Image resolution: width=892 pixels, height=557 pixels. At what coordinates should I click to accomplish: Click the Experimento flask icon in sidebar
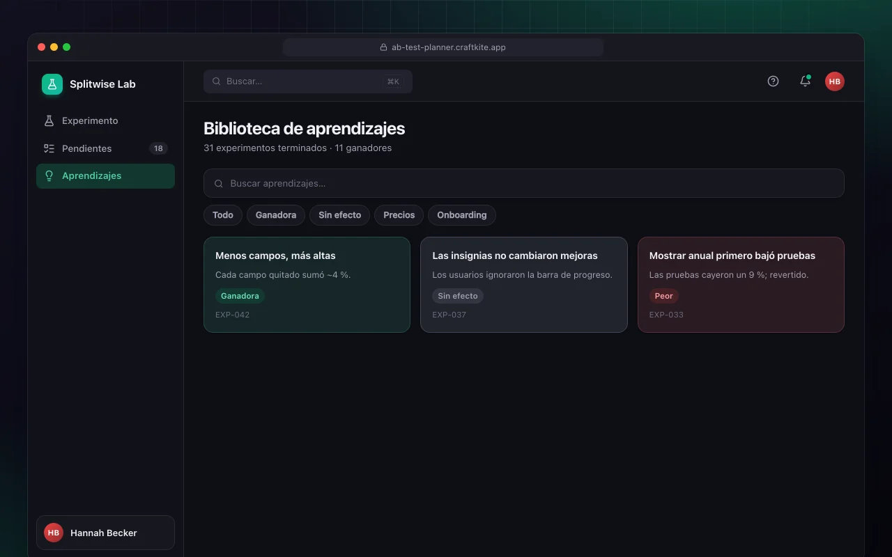[49, 120]
